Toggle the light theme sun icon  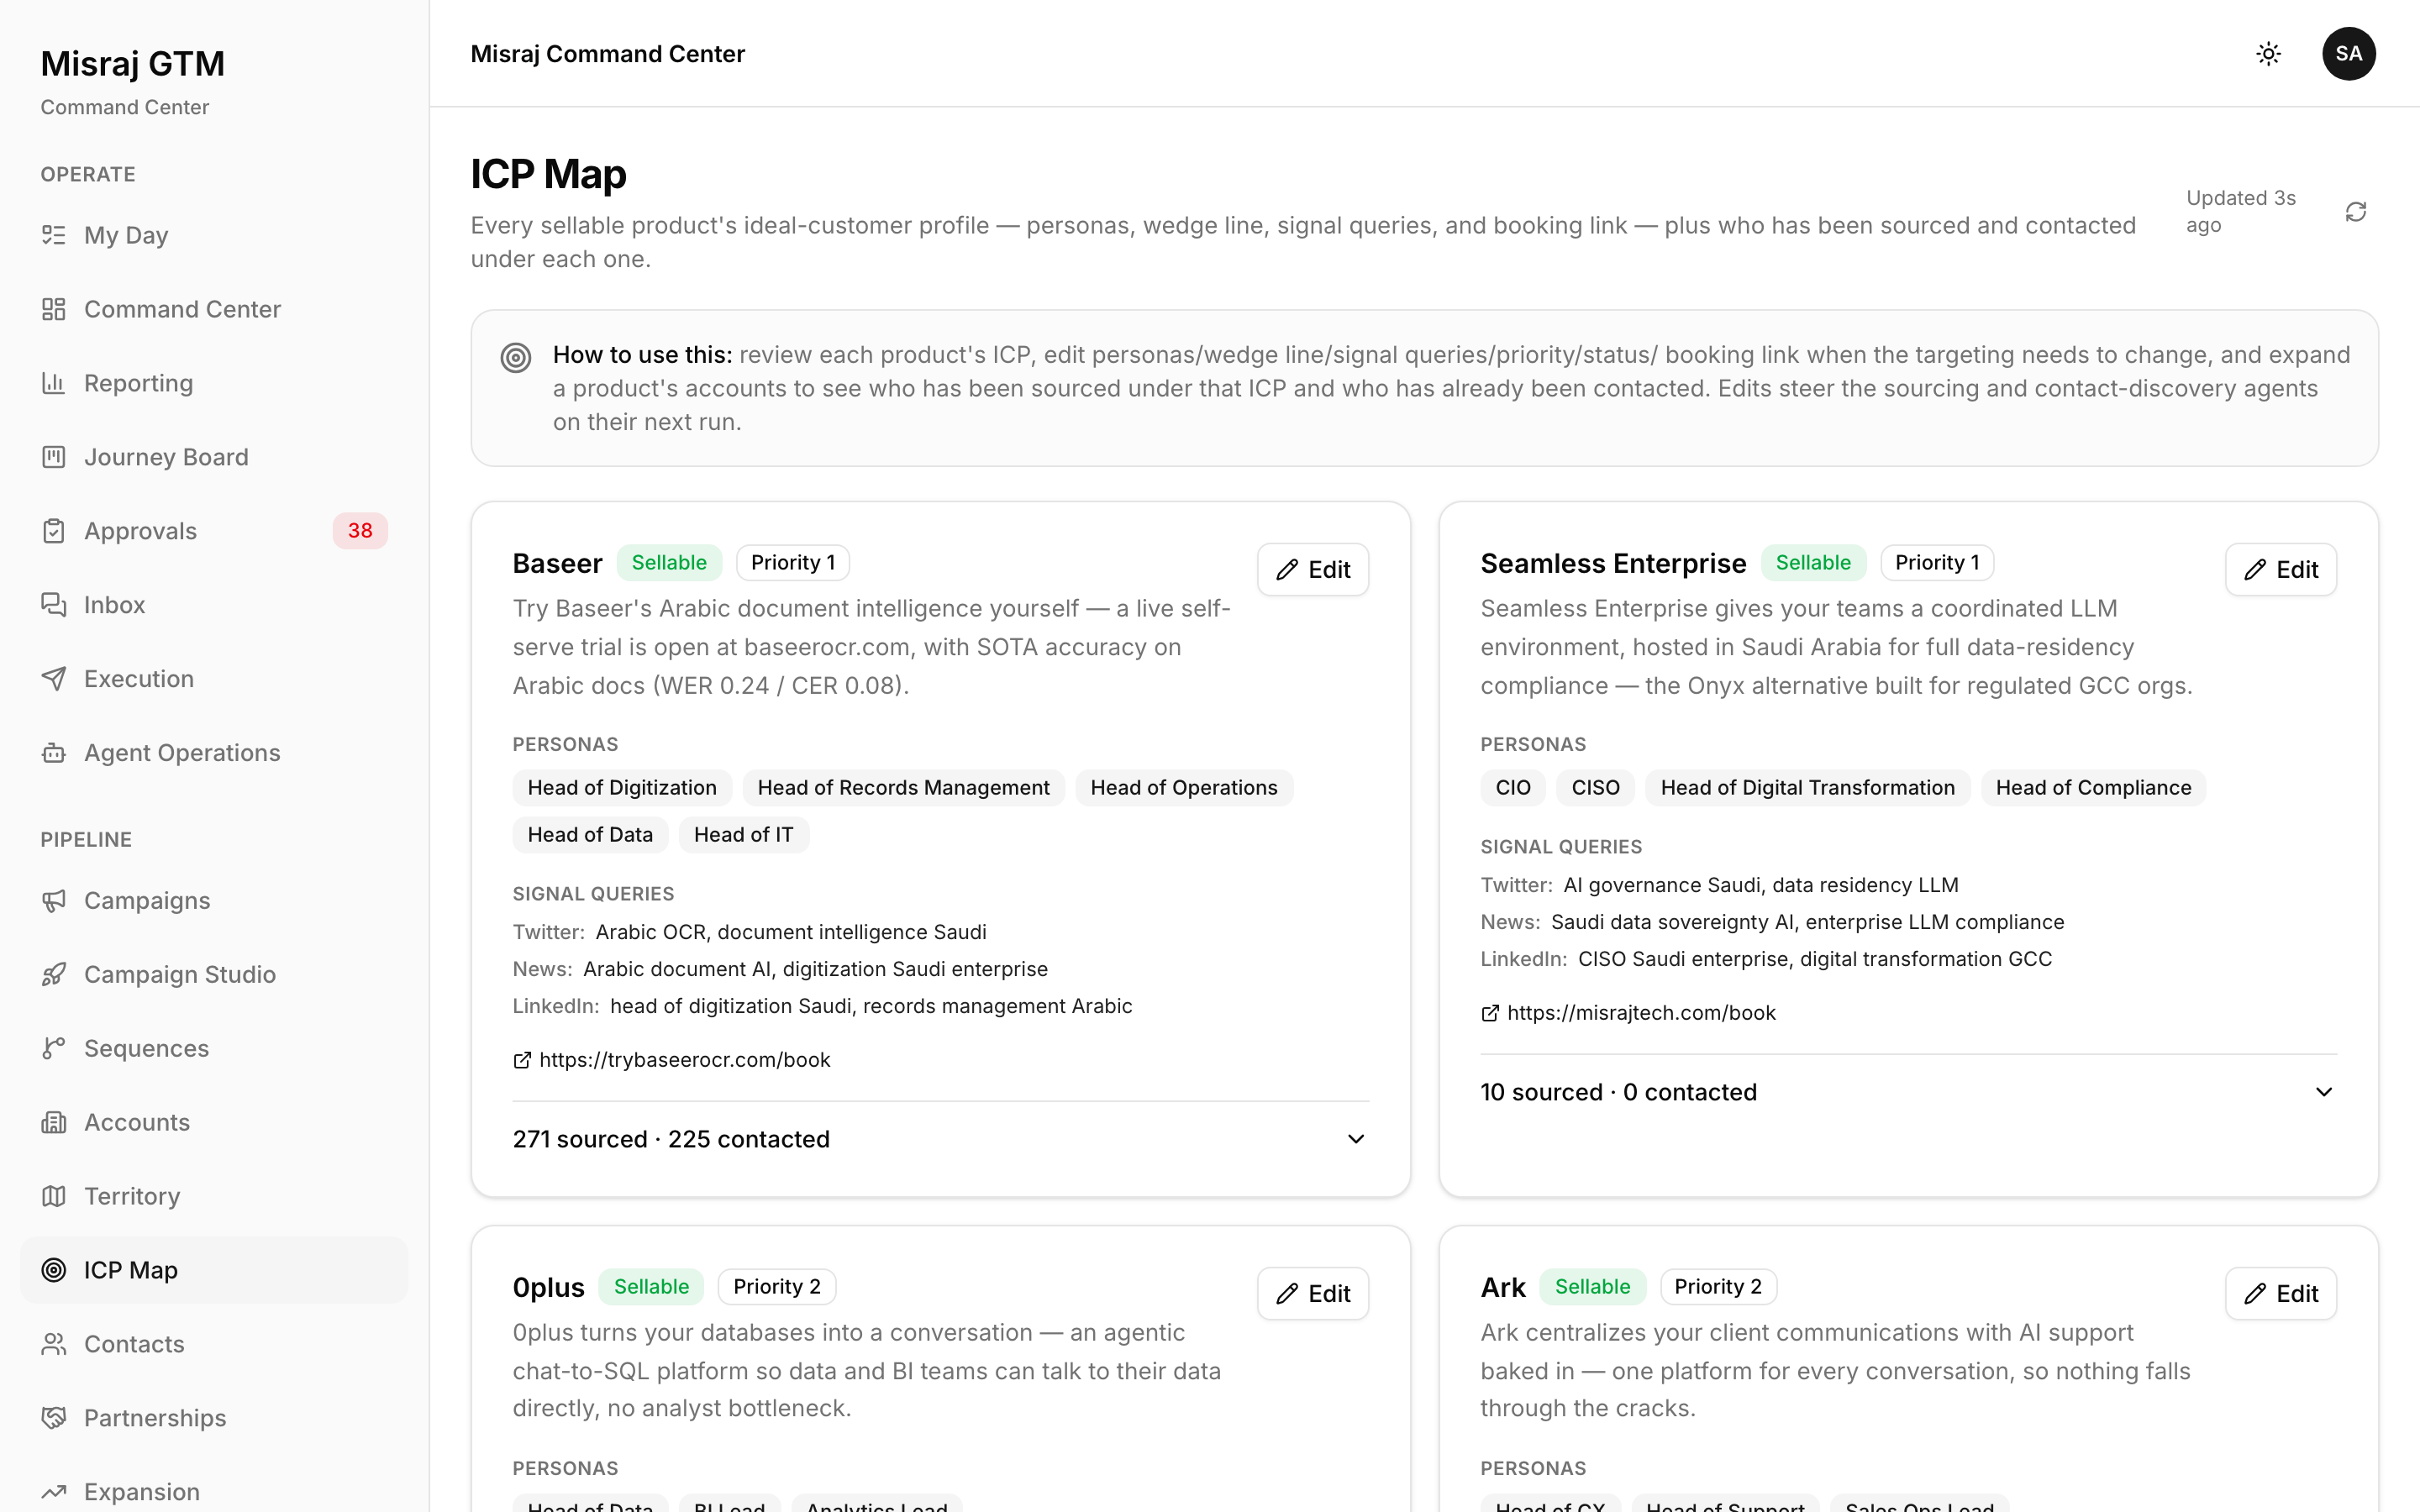pos(2269,54)
